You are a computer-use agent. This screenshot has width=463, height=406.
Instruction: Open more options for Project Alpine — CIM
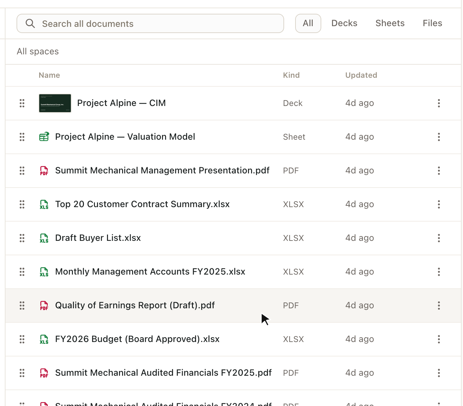click(x=439, y=103)
